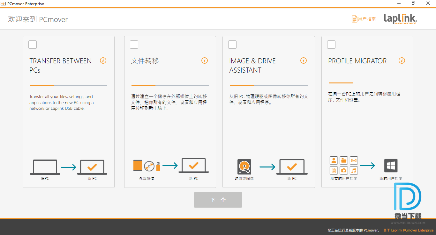Click the 下一个 next button
Screen dimensions: 436x235
click(x=218, y=200)
